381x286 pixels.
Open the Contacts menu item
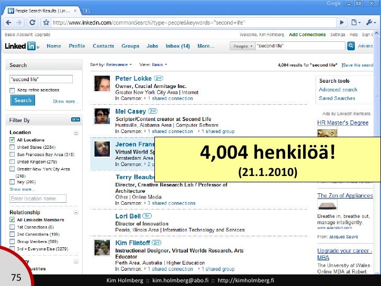coord(103,46)
